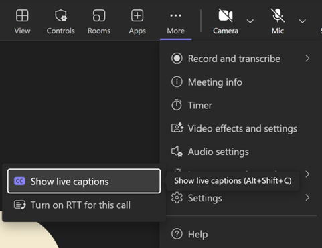Click the Timer stopwatch icon

[x=177, y=104]
